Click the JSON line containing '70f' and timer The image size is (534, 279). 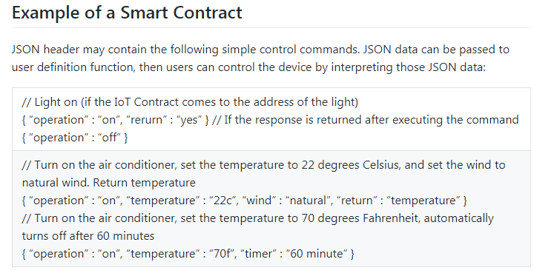(x=188, y=254)
